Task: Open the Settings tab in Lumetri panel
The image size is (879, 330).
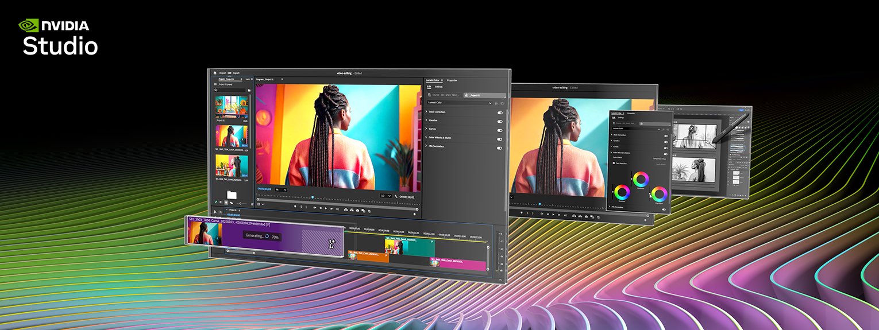Action: click(438, 87)
